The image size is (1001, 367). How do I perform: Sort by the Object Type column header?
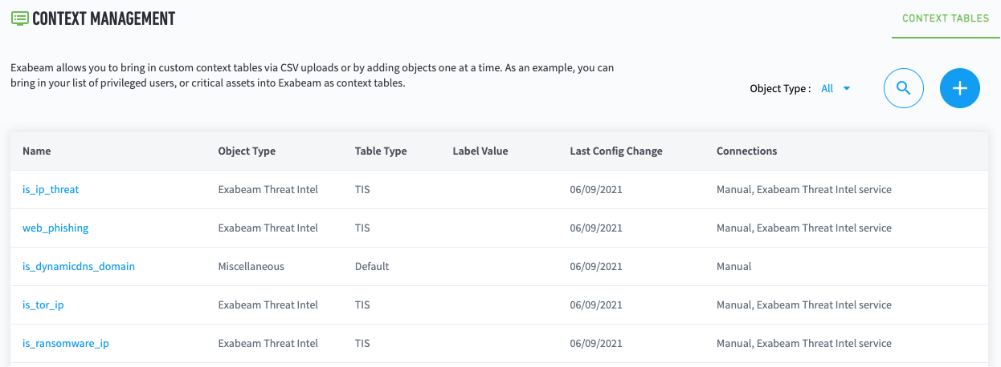coord(247,151)
